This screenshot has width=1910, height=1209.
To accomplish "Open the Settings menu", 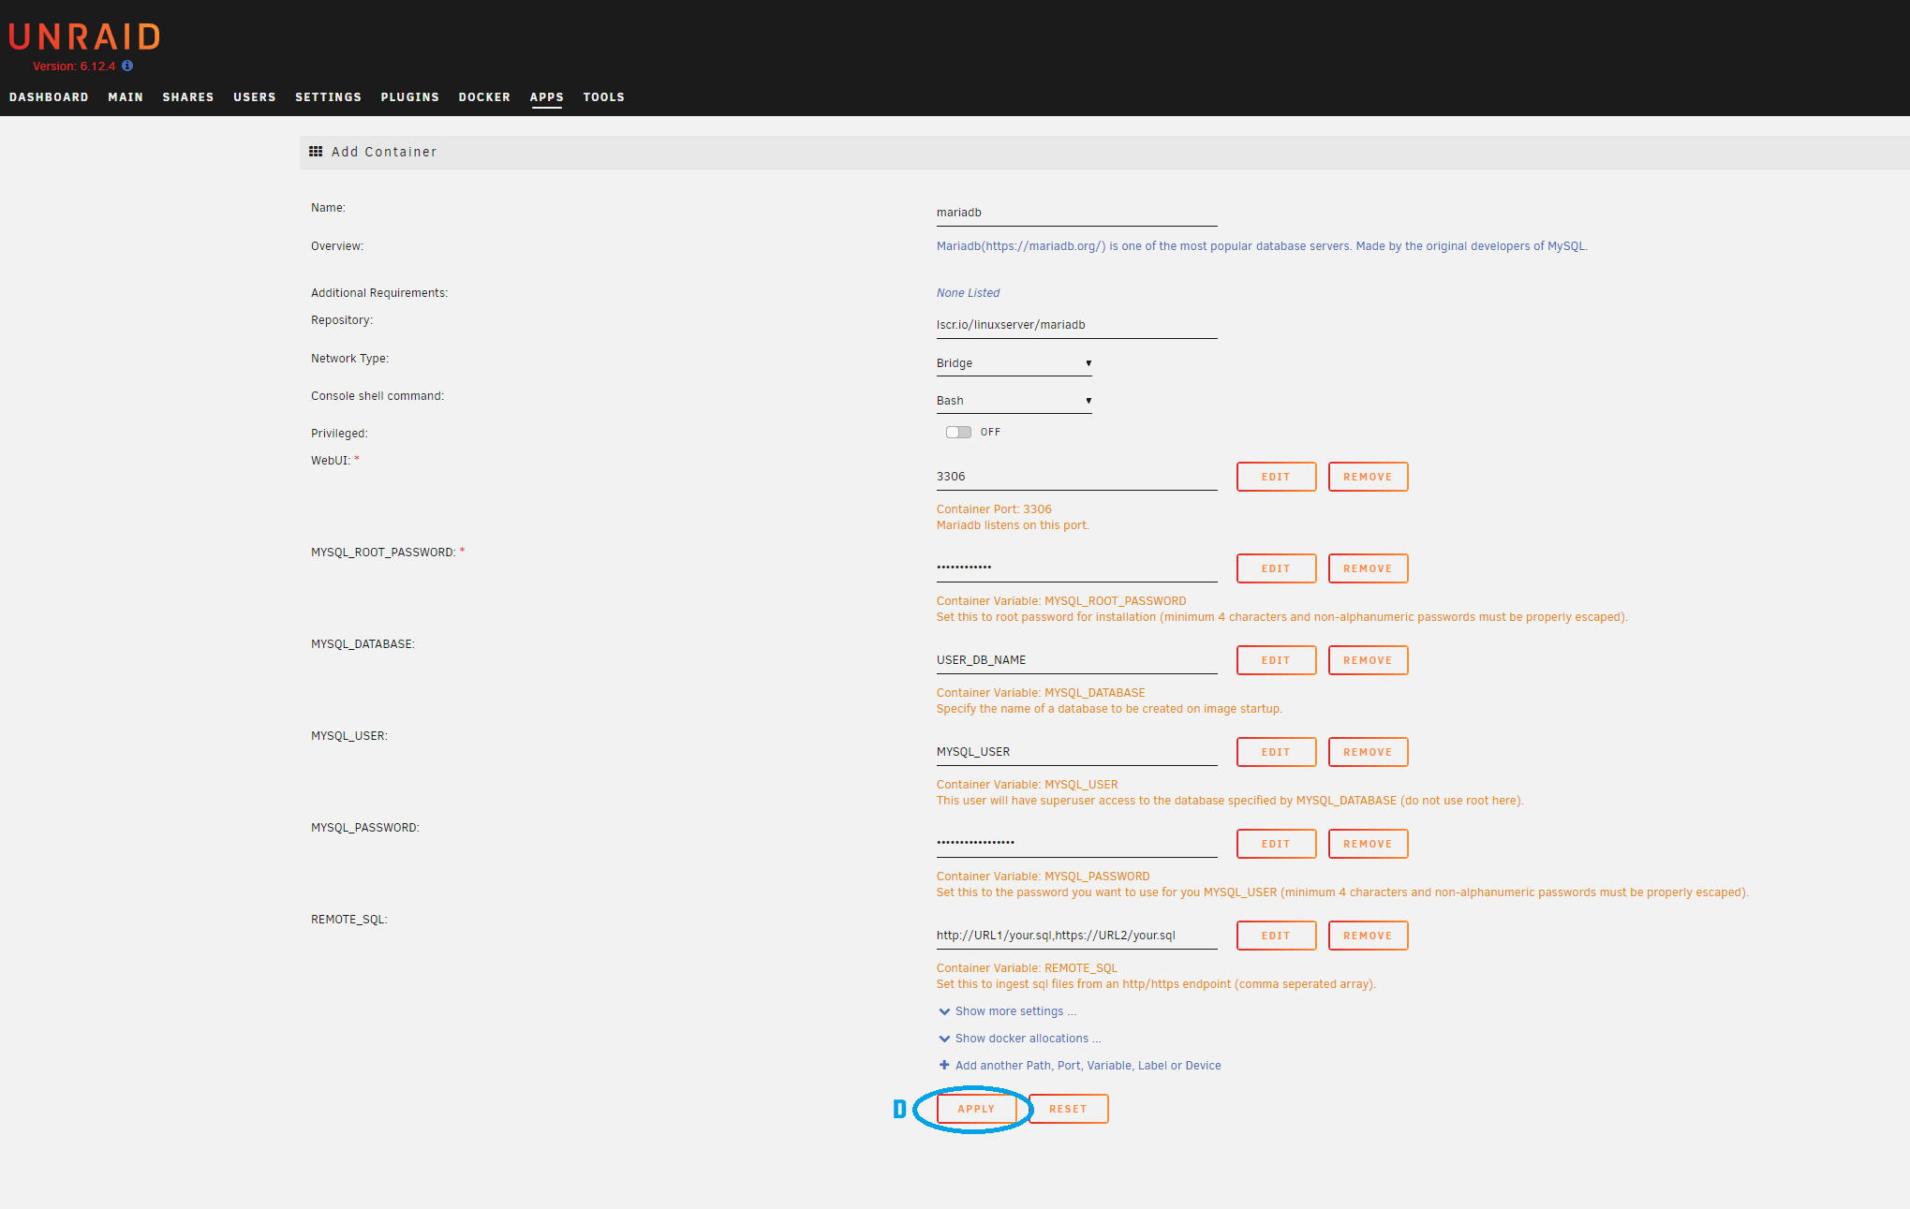I will click(x=328, y=97).
